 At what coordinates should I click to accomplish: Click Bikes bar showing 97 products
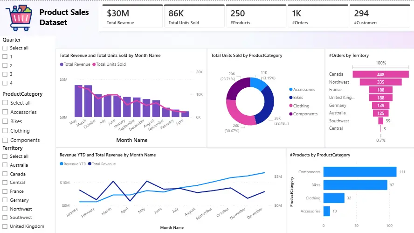[x=355, y=185]
